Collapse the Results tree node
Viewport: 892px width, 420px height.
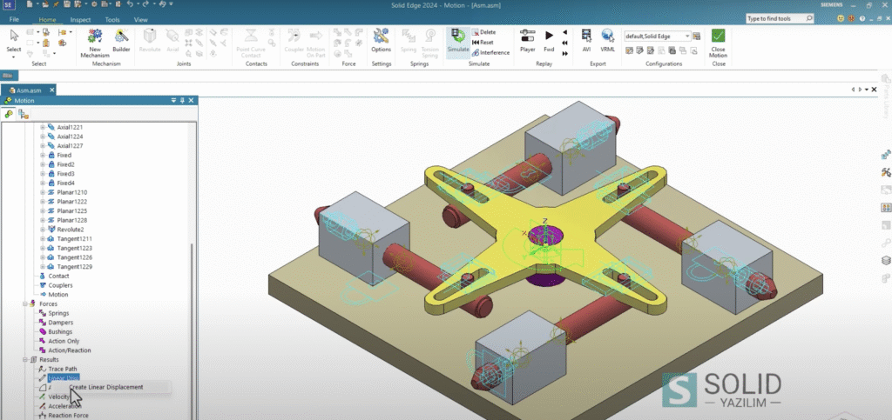coord(24,360)
